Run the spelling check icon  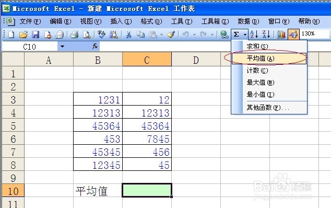101,34
